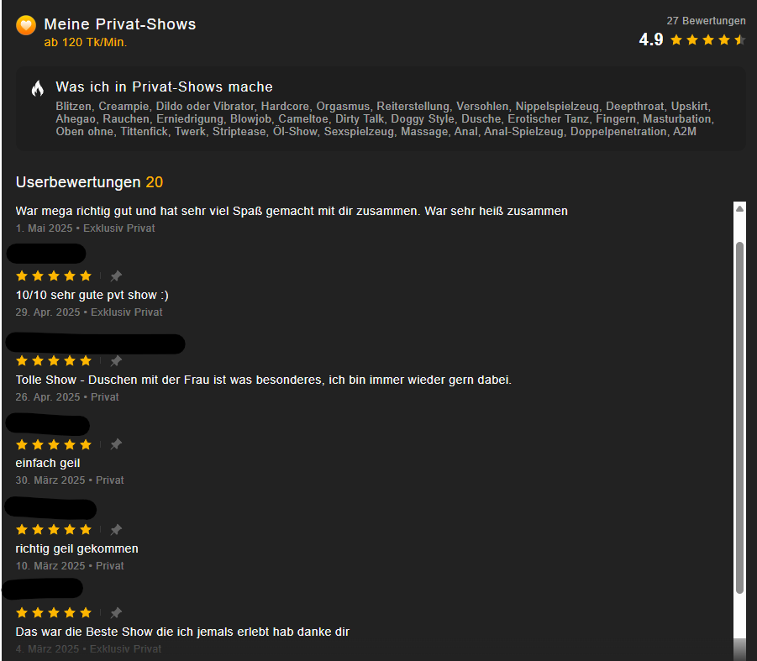The height and width of the screenshot is (661, 757).
Task: Click the Erotischer Tanz tag in the activities list
Action: (x=549, y=119)
